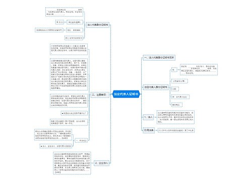Select the 公司全称(公章) node on right

(179, 81)
